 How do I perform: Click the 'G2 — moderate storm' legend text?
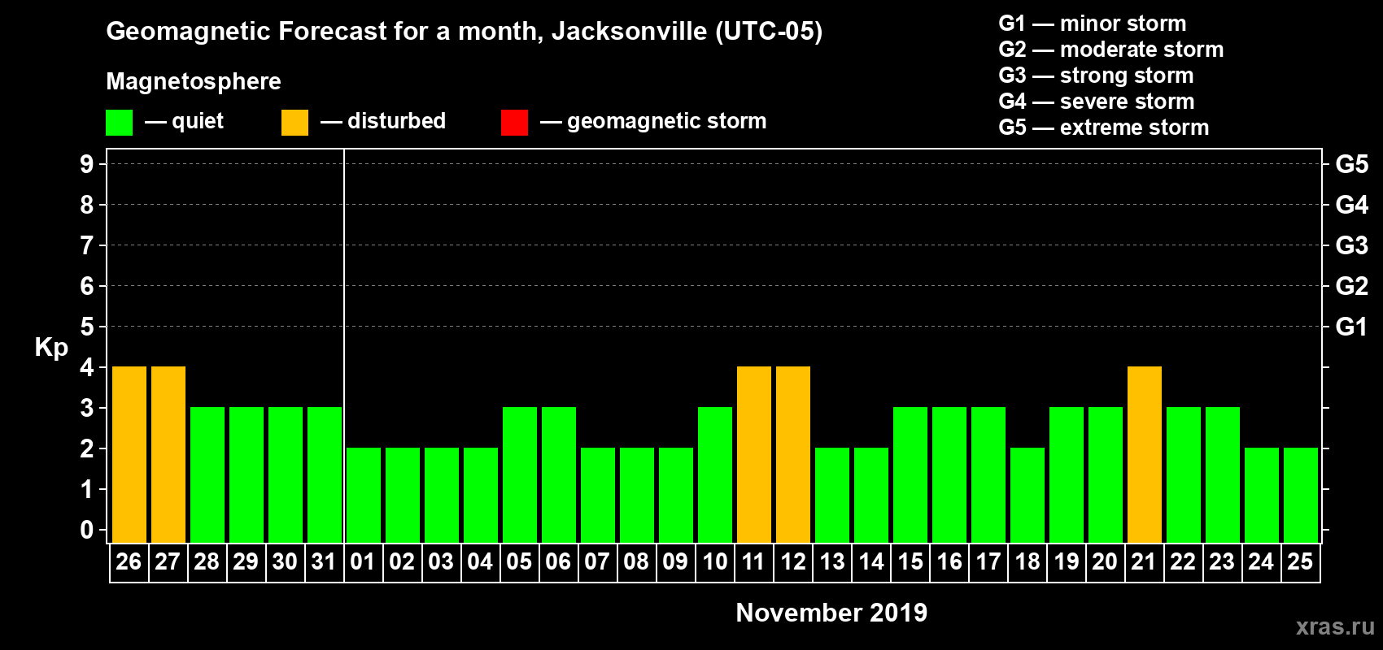pyautogui.click(x=1111, y=50)
